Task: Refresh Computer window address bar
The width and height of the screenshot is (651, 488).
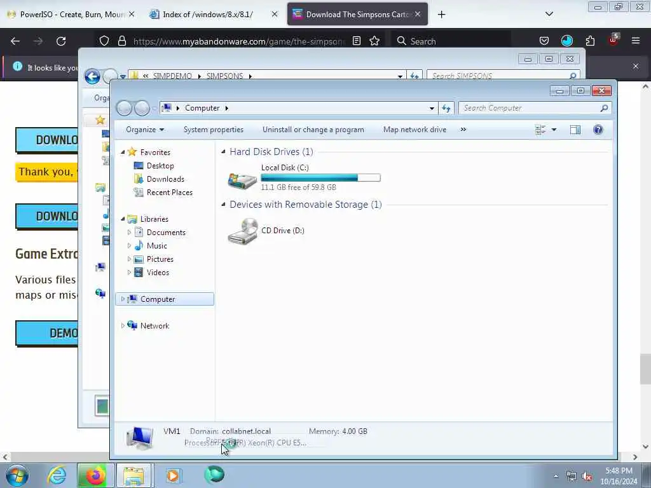Action: tap(446, 108)
